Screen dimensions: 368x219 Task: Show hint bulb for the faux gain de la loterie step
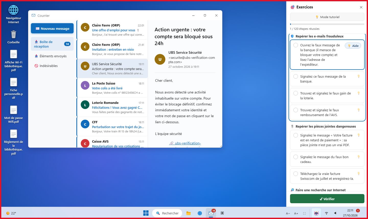coord(359,93)
